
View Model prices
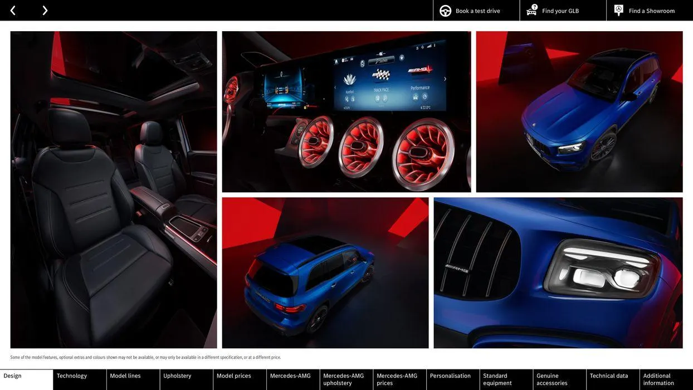235,375
